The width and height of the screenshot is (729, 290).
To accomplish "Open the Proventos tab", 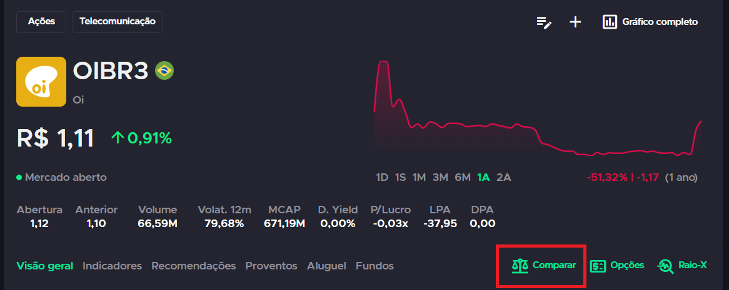I will [271, 266].
